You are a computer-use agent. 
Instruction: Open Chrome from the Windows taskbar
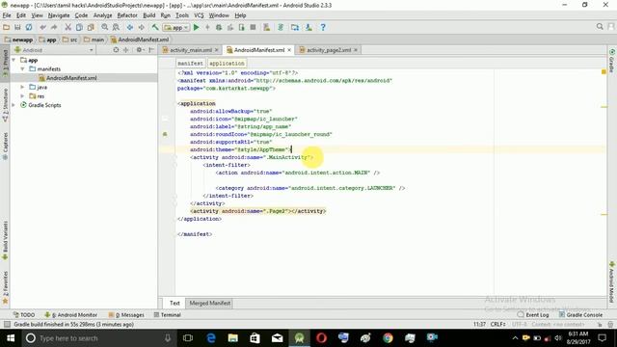[x=388, y=338]
